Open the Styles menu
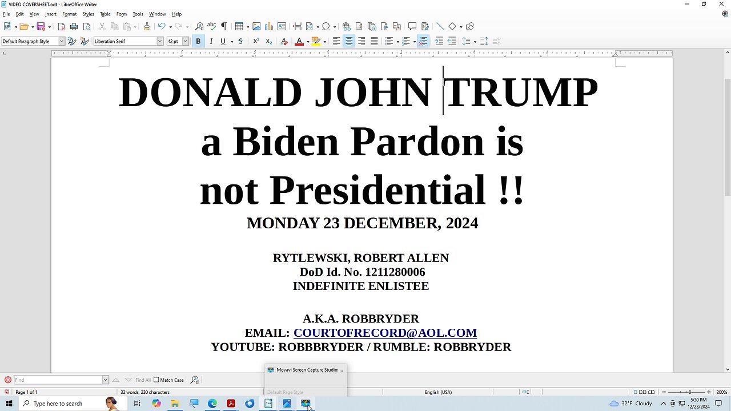731x411 pixels. click(88, 14)
